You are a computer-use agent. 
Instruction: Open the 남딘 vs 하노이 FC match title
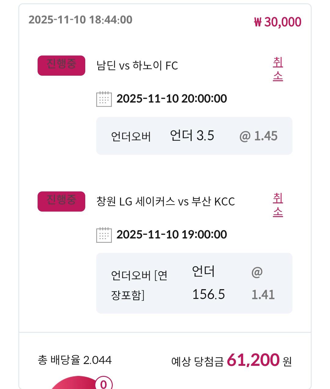[137, 66]
